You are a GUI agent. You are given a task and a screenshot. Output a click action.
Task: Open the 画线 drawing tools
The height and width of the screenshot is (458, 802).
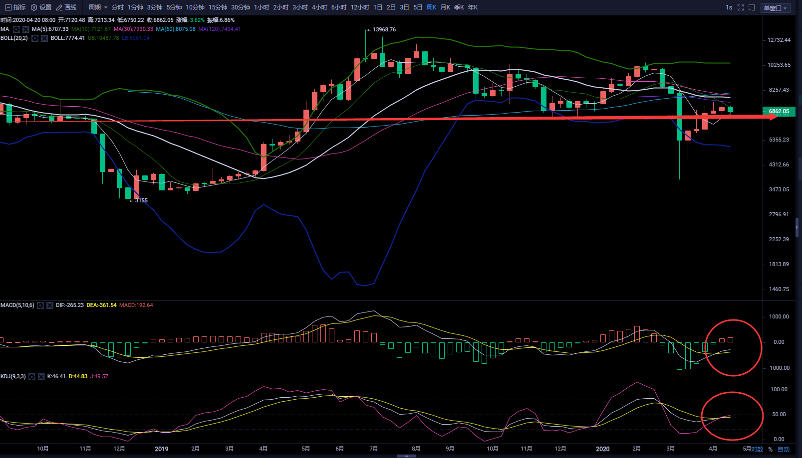pyautogui.click(x=66, y=7)
